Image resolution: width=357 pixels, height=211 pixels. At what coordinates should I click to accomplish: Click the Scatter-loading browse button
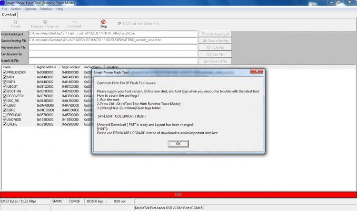coord(215,41)
